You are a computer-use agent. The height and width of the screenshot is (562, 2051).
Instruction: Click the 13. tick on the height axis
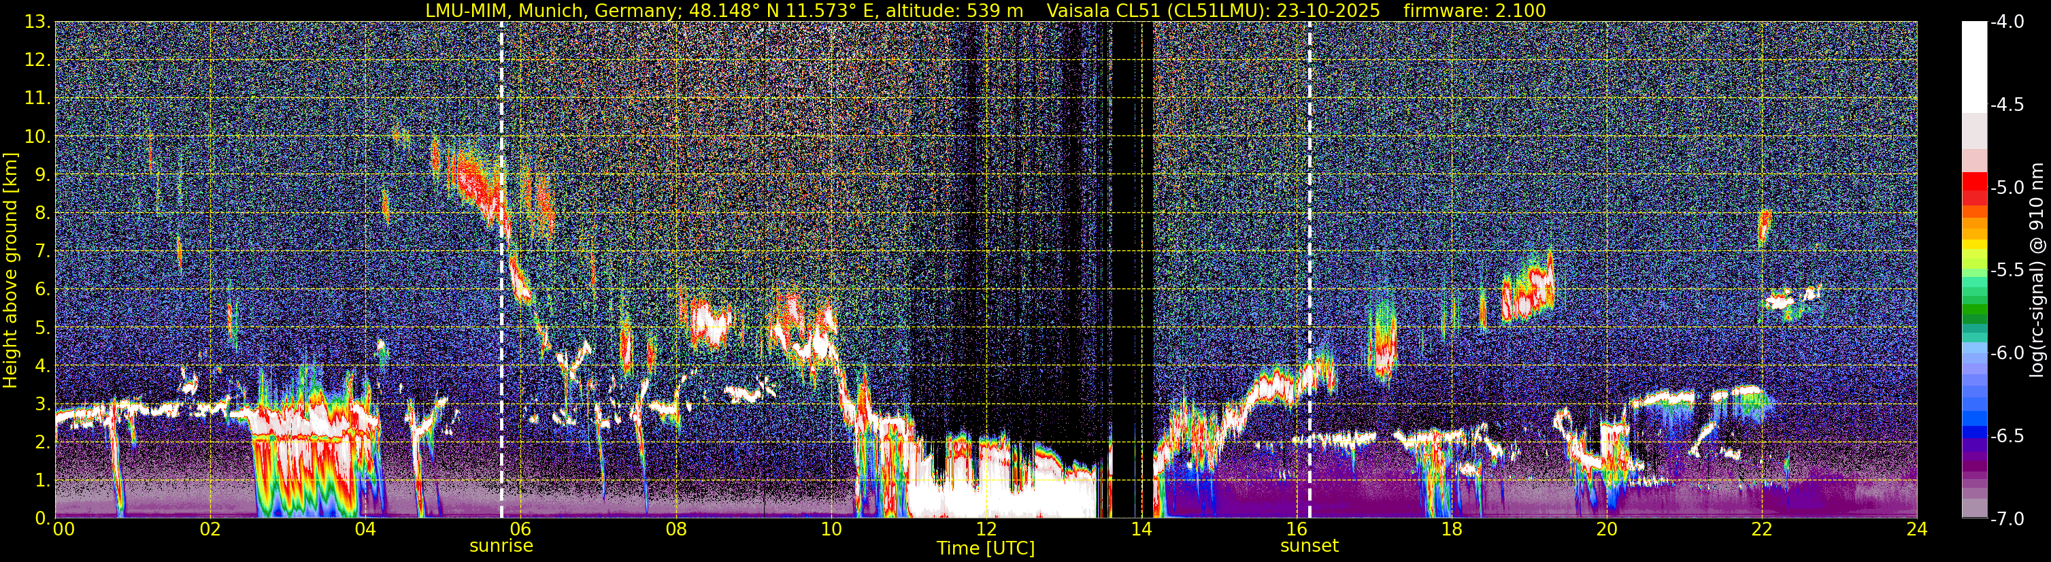click(x=37, y=22)
